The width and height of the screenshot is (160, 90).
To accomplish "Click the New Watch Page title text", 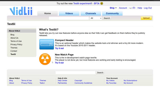I will pos(64,54).
